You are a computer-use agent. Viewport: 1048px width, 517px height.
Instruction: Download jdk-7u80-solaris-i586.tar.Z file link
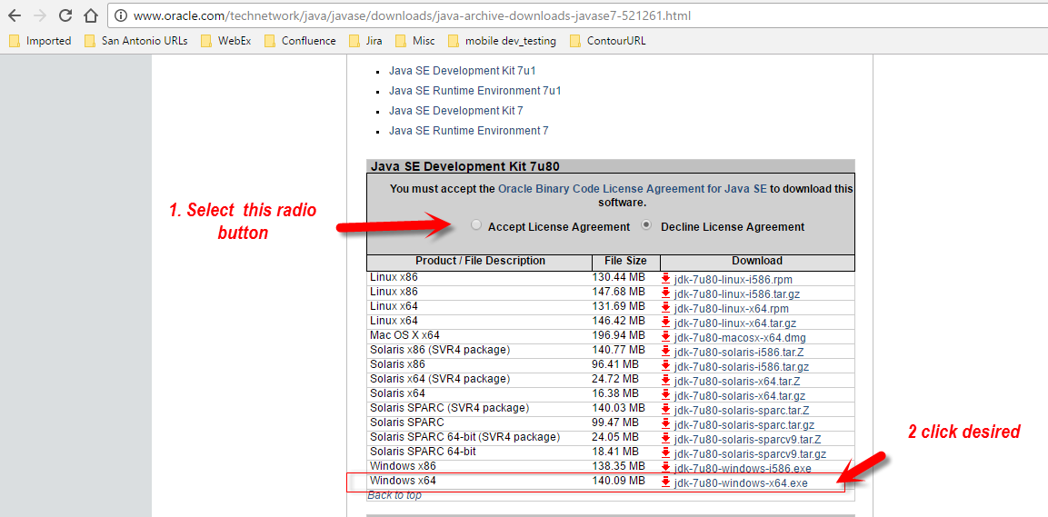pyautogui.click(x=741, y=352)
